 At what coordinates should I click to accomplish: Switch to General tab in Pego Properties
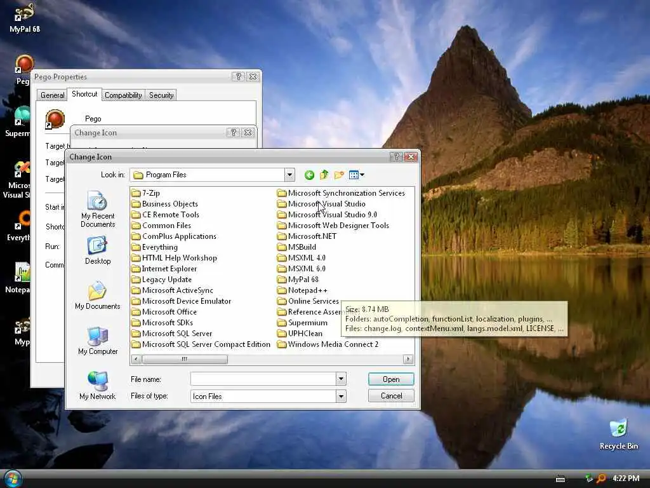pos(52,95)
